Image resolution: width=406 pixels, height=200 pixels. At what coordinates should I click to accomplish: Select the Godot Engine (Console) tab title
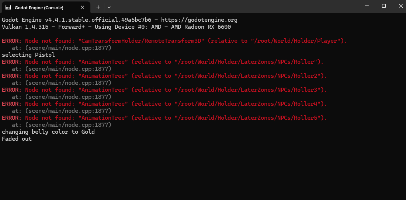[x=39, y=8]
